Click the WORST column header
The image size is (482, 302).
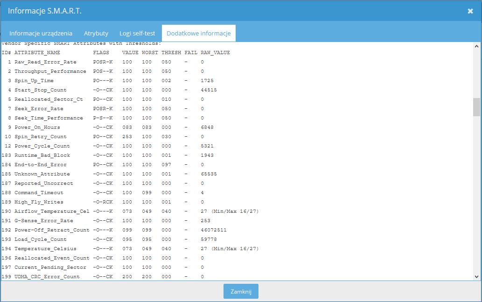pyautogui.click(x=150, y=53)
